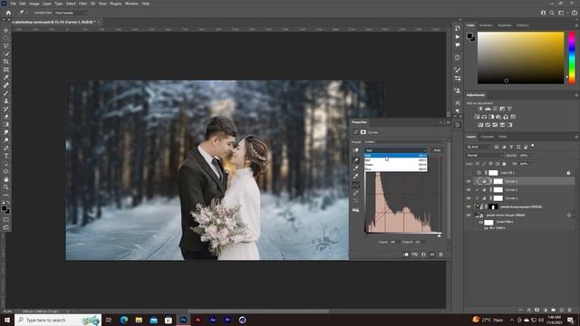Open the layer blend mode Normal dropdown
The width and height of the screenshot is (580, 326).
pos(484,155)
